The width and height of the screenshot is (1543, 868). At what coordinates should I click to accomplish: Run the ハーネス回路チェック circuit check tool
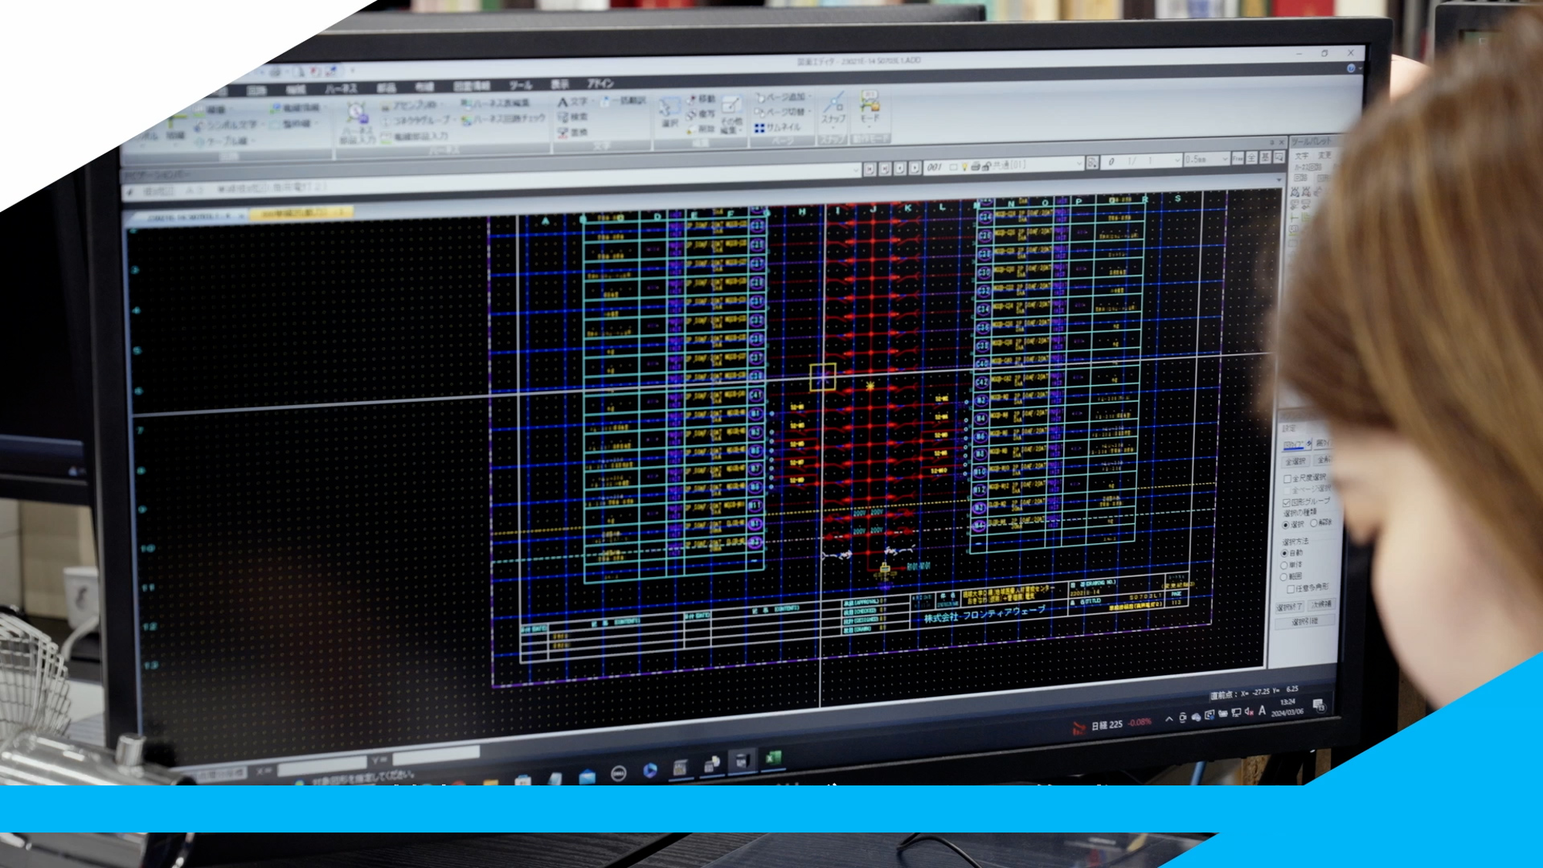[504, 120]
